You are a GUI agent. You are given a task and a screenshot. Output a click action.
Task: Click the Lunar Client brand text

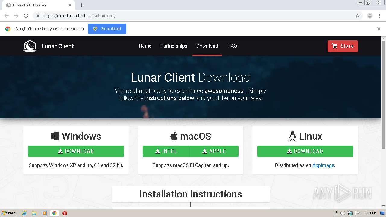pos(58,46)
